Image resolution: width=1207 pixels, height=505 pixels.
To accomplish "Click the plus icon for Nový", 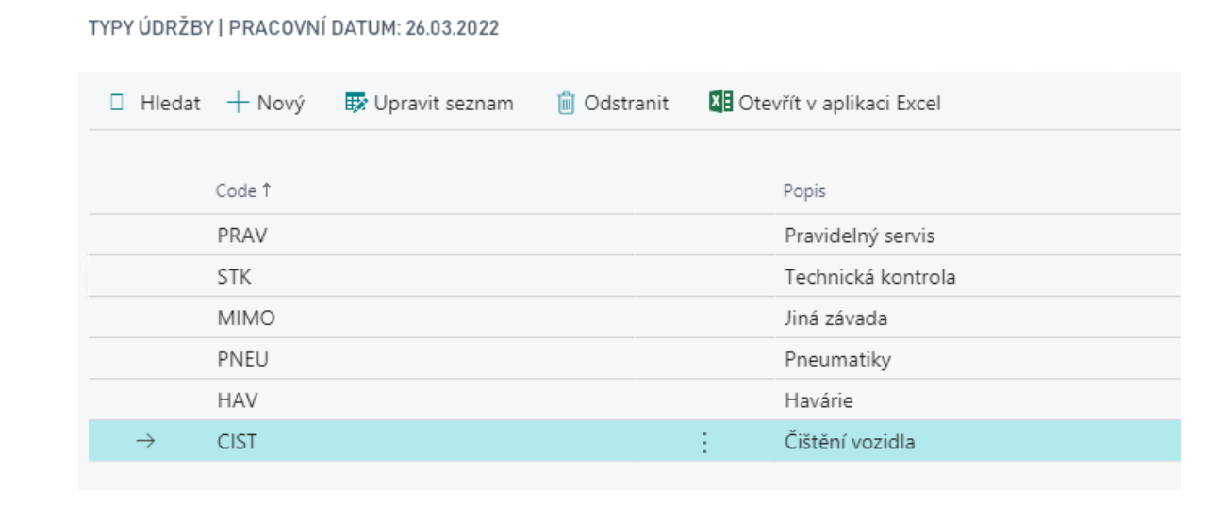I will tap(237, 103).
